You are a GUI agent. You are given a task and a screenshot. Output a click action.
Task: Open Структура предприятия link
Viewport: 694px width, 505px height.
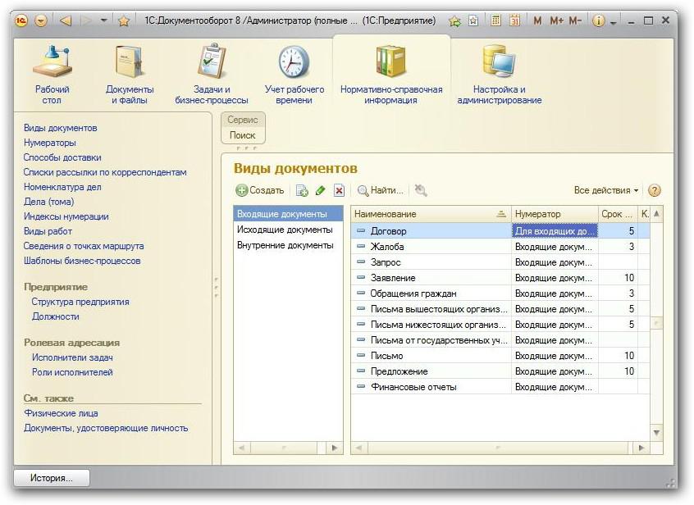coord(80,302)
